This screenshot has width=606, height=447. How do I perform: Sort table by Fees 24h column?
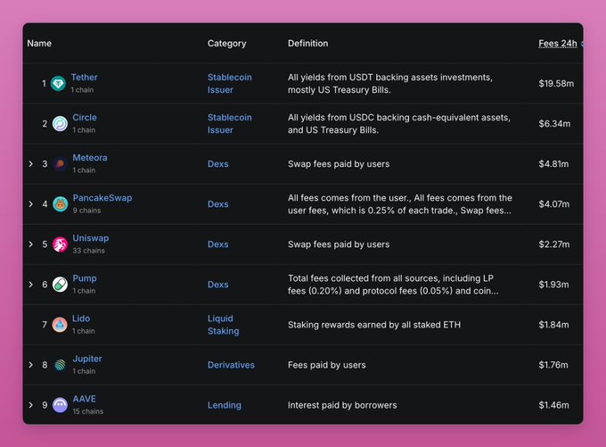tap(558, 43)
